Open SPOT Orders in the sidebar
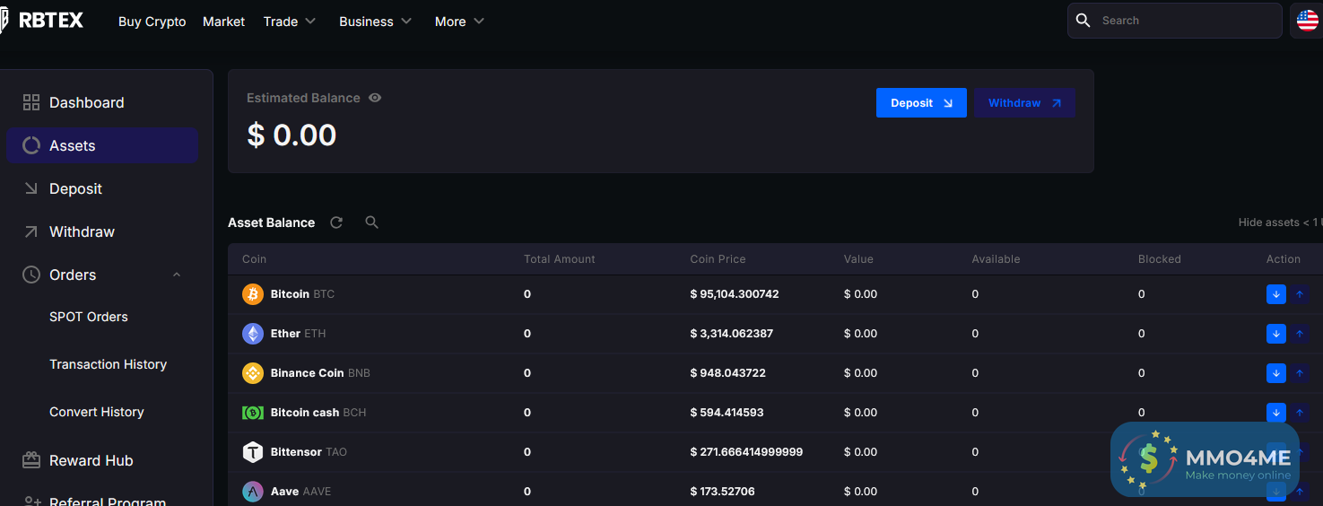This screenshot has width=1323, height=506. pyautogui.click(x=89, y=317)
